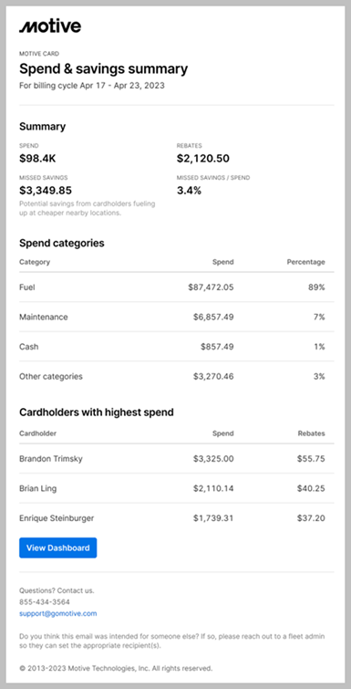Select the 855-434-3564 phone number

coord(45,602)
